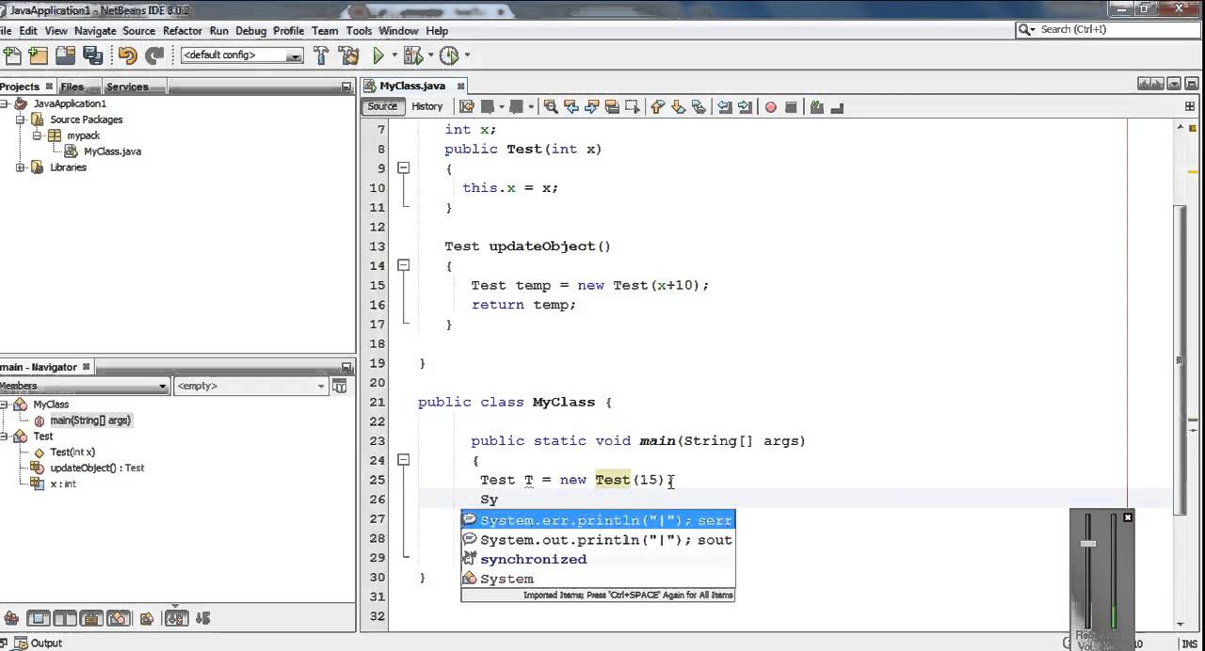Expand Libraries node in Projects tree
1205x651 pixels.
click(21, 167)
